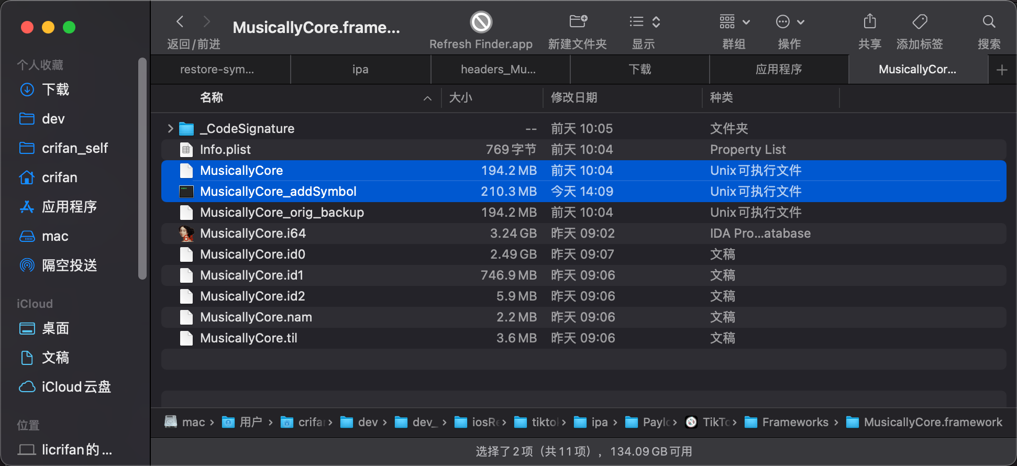Create a new folder via toolbar icon

[x=578, y=22]
